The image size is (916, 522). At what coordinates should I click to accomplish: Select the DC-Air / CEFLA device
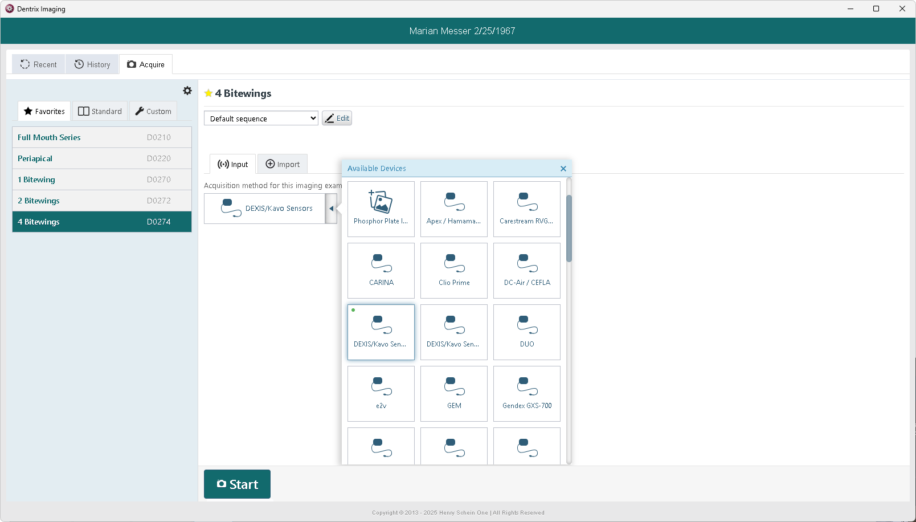click(526, 270)
